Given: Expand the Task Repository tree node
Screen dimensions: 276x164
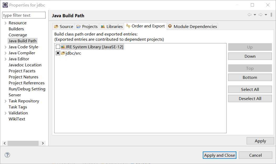Looking at the screenshot, I should click(x=6, y=101).
